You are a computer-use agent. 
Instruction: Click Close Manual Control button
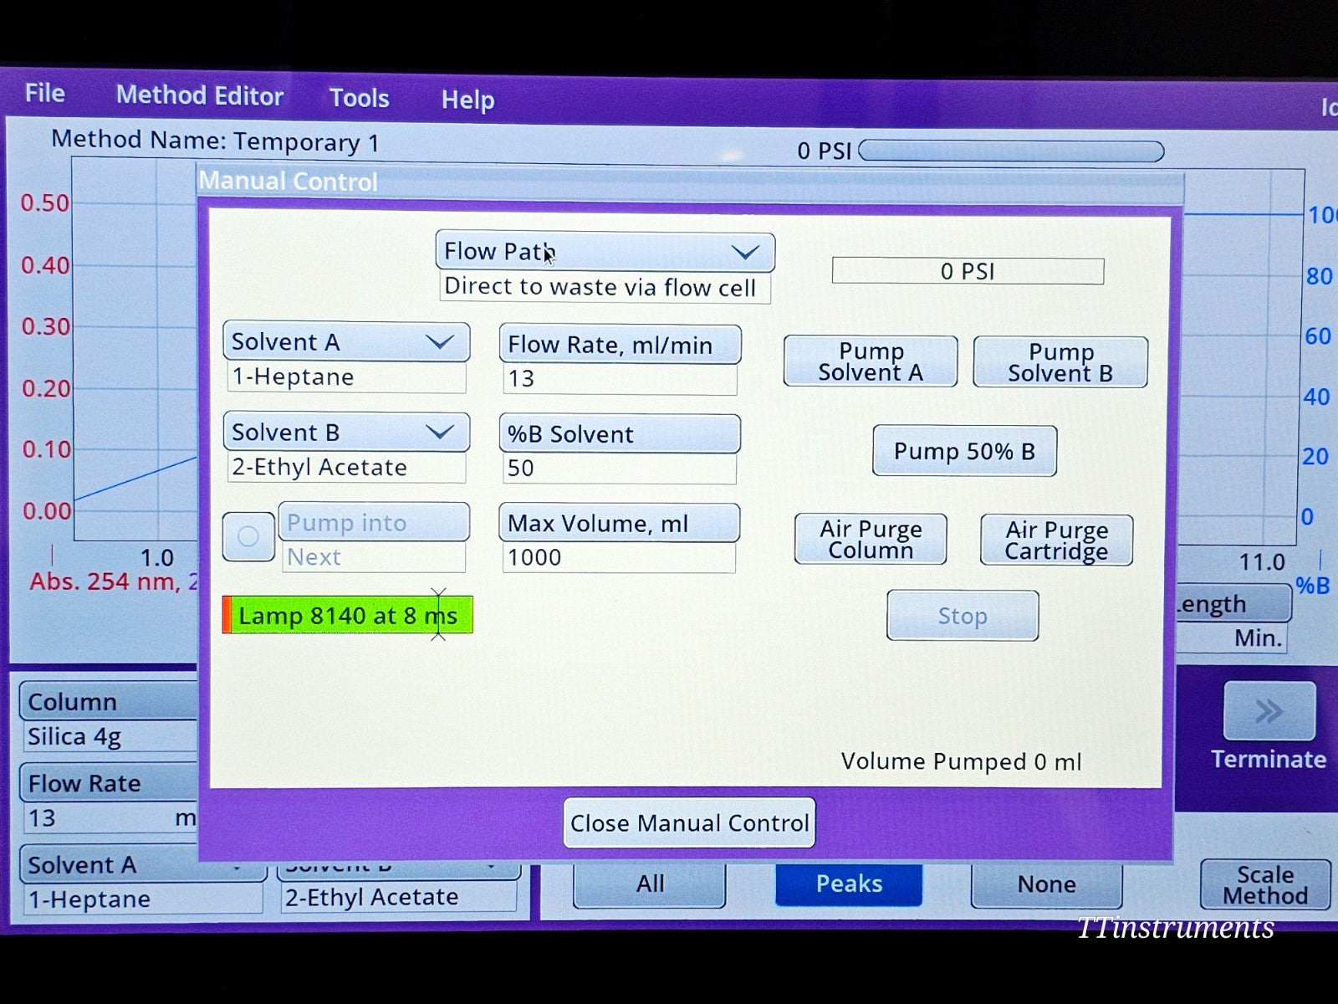(689, 823)
